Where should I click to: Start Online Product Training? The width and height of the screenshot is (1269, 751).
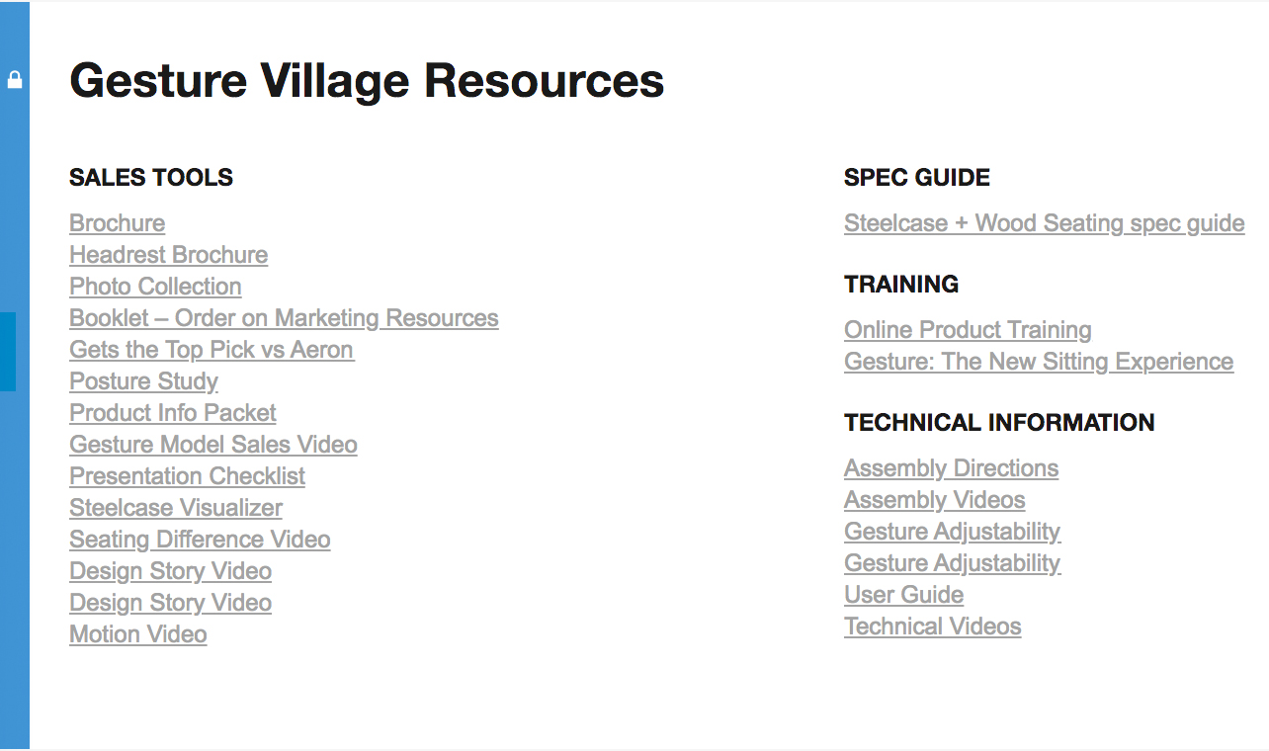coord(968,330)
